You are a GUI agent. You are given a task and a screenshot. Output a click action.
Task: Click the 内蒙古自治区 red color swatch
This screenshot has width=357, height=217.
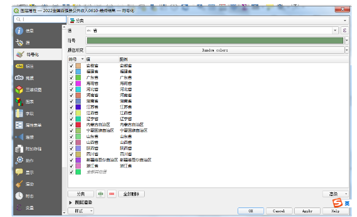[x=78, y=125]
